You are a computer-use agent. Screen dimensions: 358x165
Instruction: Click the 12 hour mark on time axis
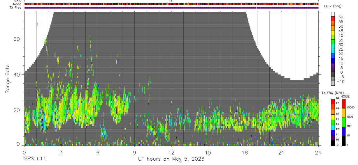171,152
